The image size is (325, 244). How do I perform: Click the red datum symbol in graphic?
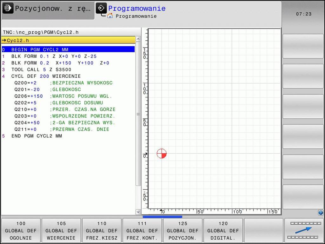point(162,154)
